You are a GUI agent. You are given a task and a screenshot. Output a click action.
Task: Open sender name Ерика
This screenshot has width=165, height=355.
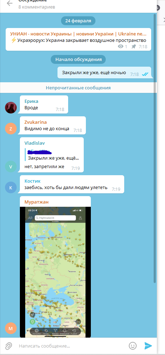pyautogui.click(x=31, y=101)
